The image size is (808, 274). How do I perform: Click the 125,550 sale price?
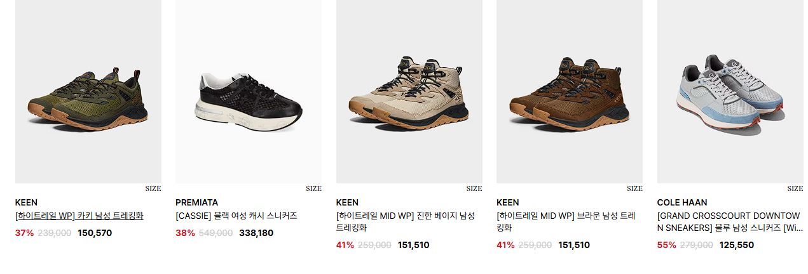[737, 245]
